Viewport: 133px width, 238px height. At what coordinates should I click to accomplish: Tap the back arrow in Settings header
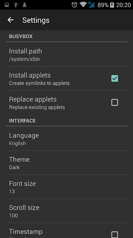[11, 20]
